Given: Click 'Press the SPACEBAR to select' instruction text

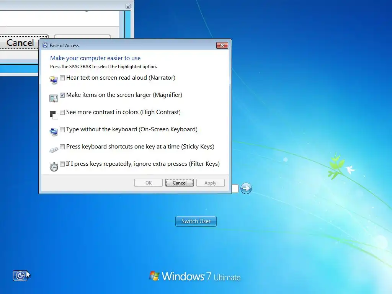Looking at the screenshot, I should [x=103, y=67].
